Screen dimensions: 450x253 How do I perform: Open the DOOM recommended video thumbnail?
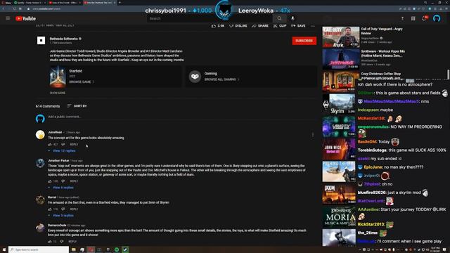(x=339, y=194)
